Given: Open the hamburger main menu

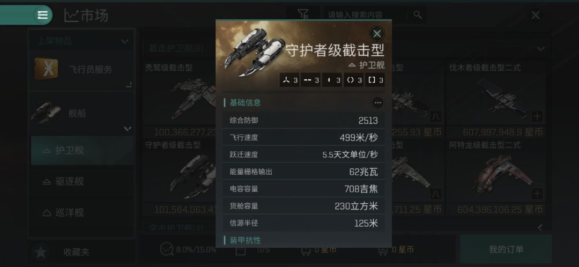Looking at the screenshot, I should [42, 15].
